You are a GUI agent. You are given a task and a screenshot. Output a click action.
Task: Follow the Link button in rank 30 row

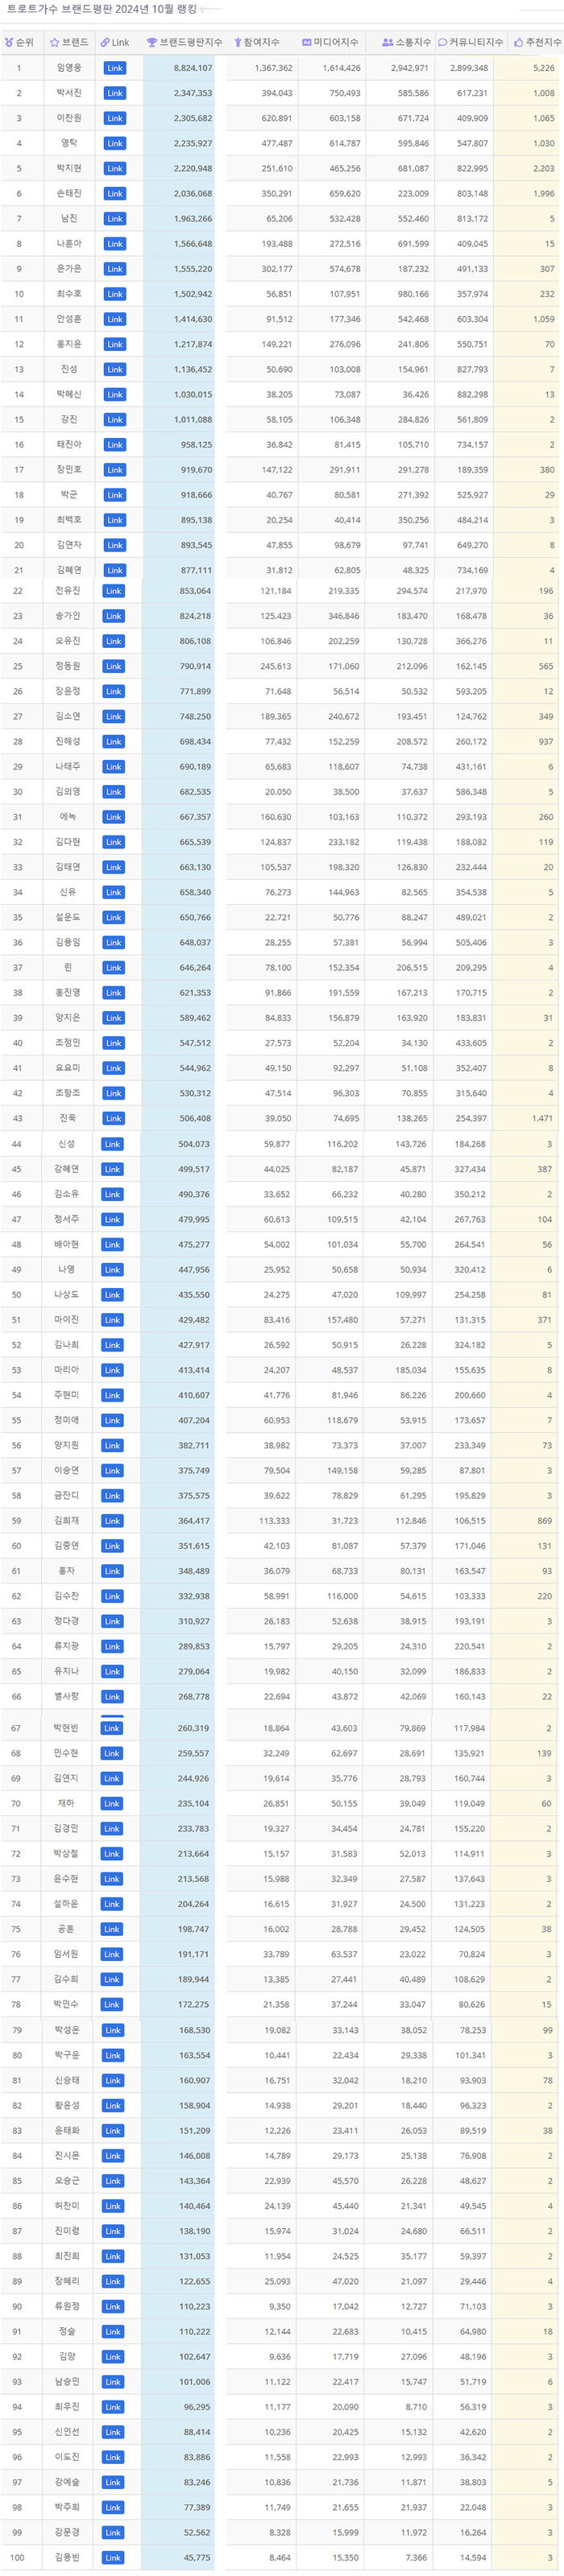click(x=115, y=792)
